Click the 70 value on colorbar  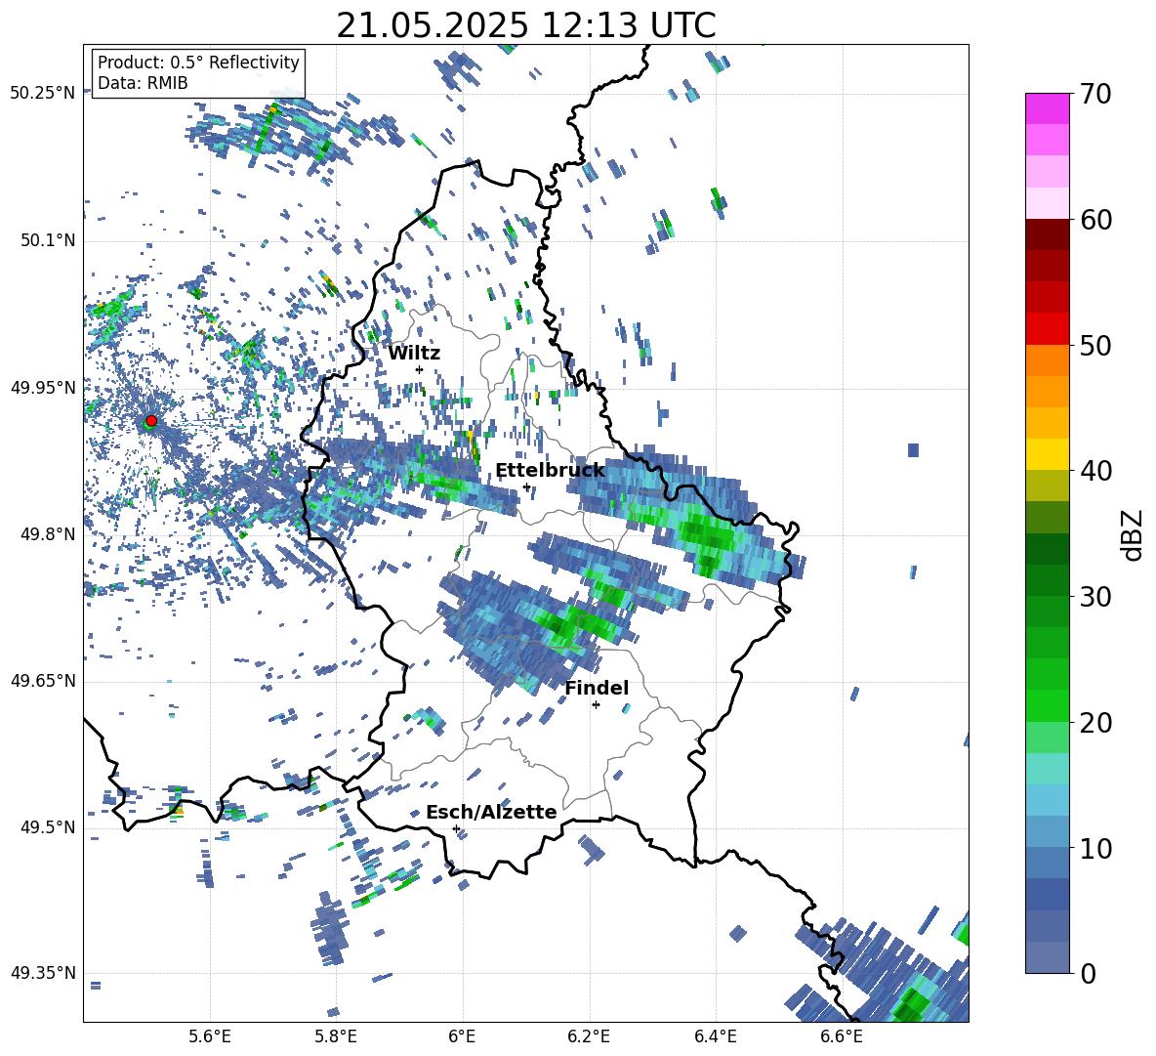[x=1094, y=94]
